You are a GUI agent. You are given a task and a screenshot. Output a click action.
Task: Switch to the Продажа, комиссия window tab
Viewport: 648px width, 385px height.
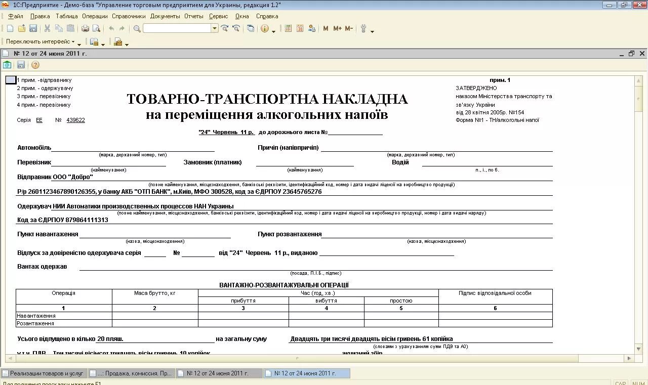click(x=131, y=373)
